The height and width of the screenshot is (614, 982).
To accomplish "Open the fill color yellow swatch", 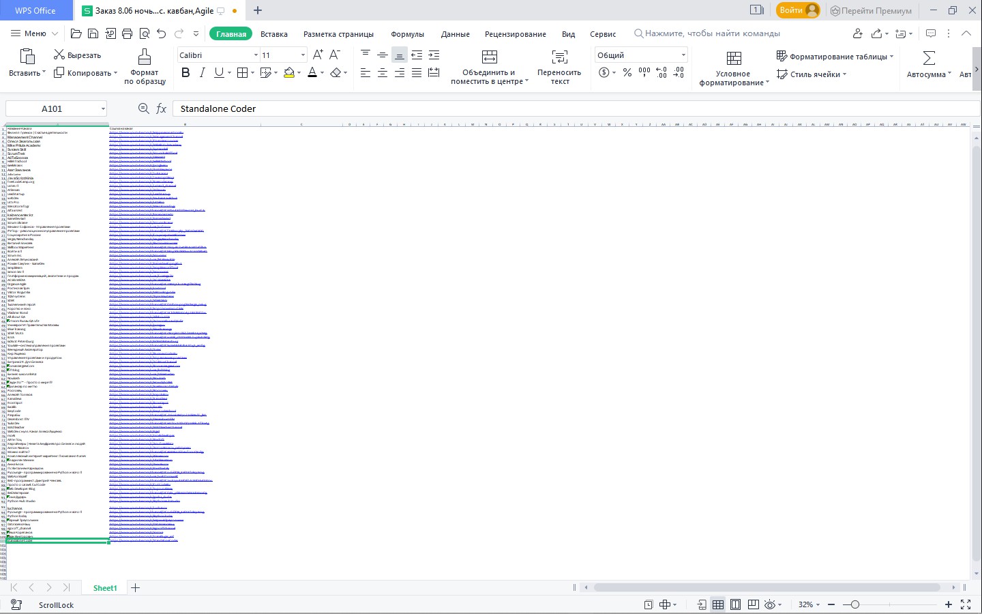I will 288,73.
